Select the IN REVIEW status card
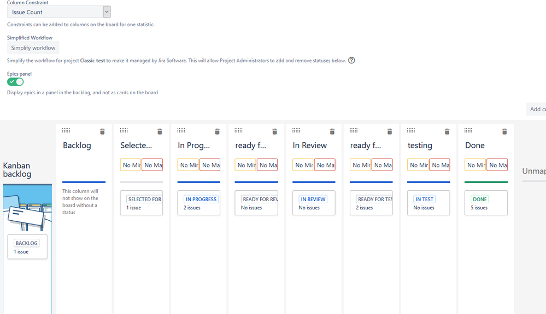Image resolution: width=546 pixels, height=314 pixels. point(314,203)
